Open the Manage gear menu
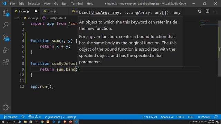This screenshot has width=221, height=124. [6, 107]
